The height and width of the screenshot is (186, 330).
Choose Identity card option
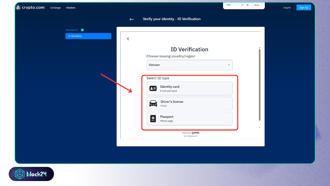[189, 88]
